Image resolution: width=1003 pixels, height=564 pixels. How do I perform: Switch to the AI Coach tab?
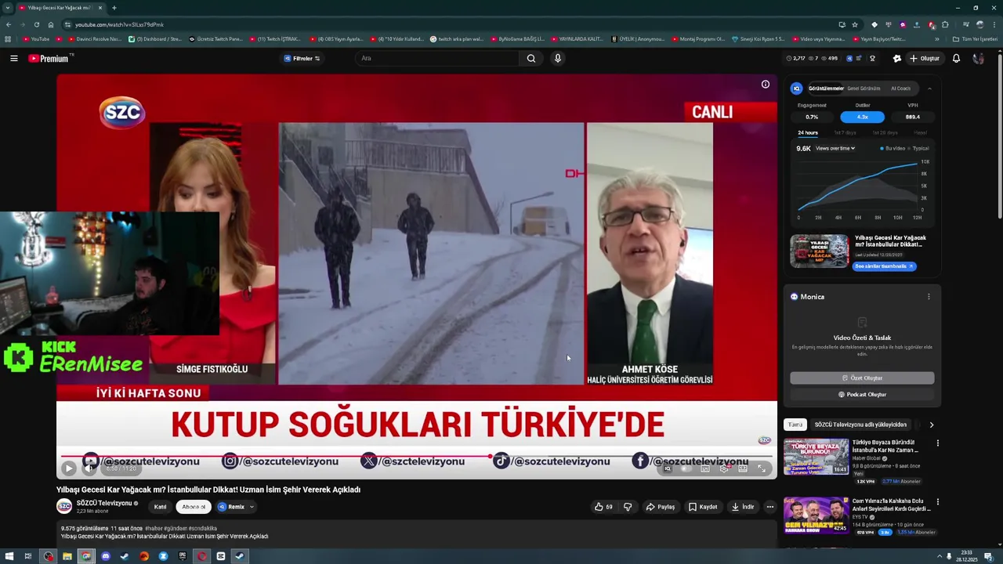(900, 89)
